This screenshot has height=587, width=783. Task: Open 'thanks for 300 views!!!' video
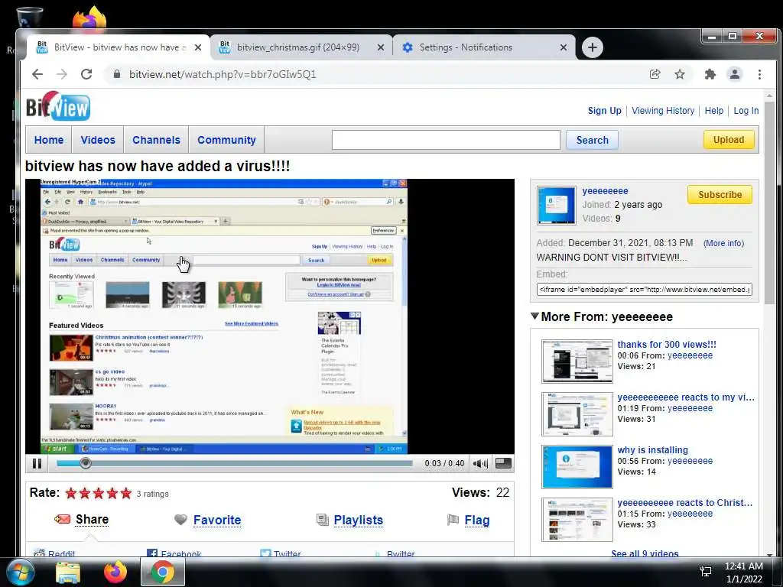pyautogui.click(x=667, y=345)
